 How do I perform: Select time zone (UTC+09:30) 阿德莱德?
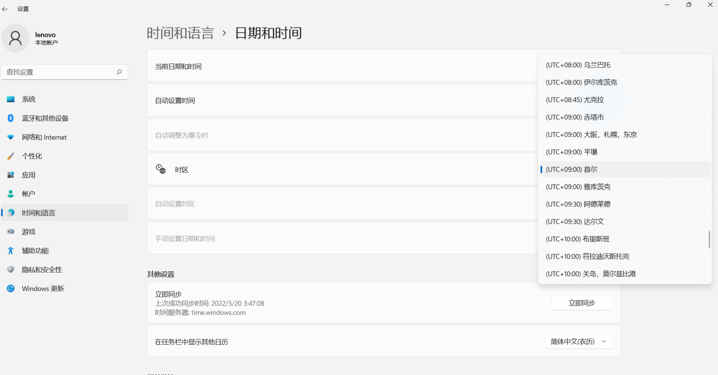point(625,204)
